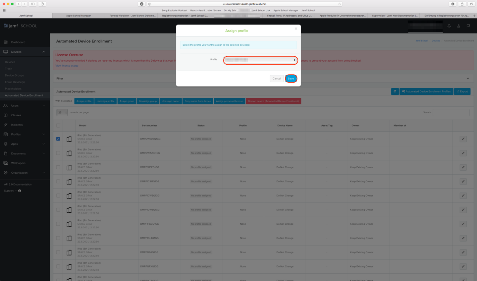Check the DMPDWZJ9Q1GG row checkbox
477x281 pixels.
[x=58, y=153]
